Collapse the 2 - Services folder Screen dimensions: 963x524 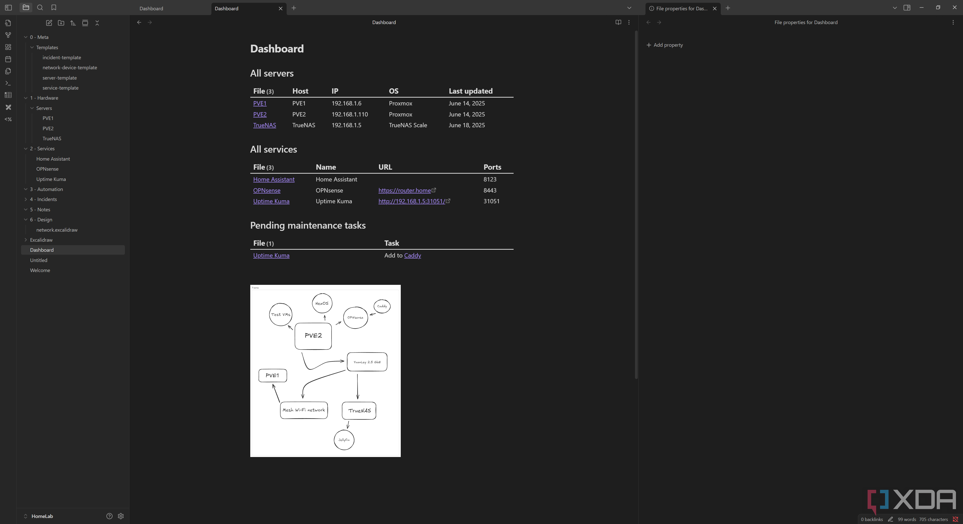[26, 149]
